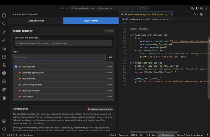Open Accounts menu icon

(4, 121)
